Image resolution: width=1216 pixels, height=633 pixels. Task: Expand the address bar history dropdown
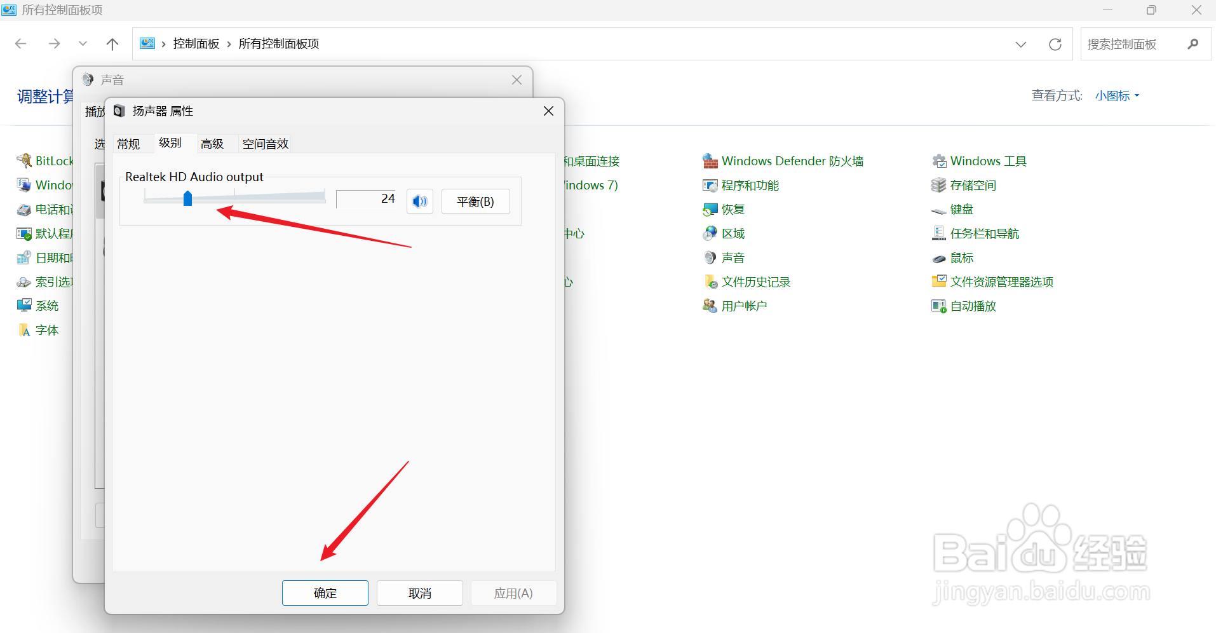(1021, 44)
